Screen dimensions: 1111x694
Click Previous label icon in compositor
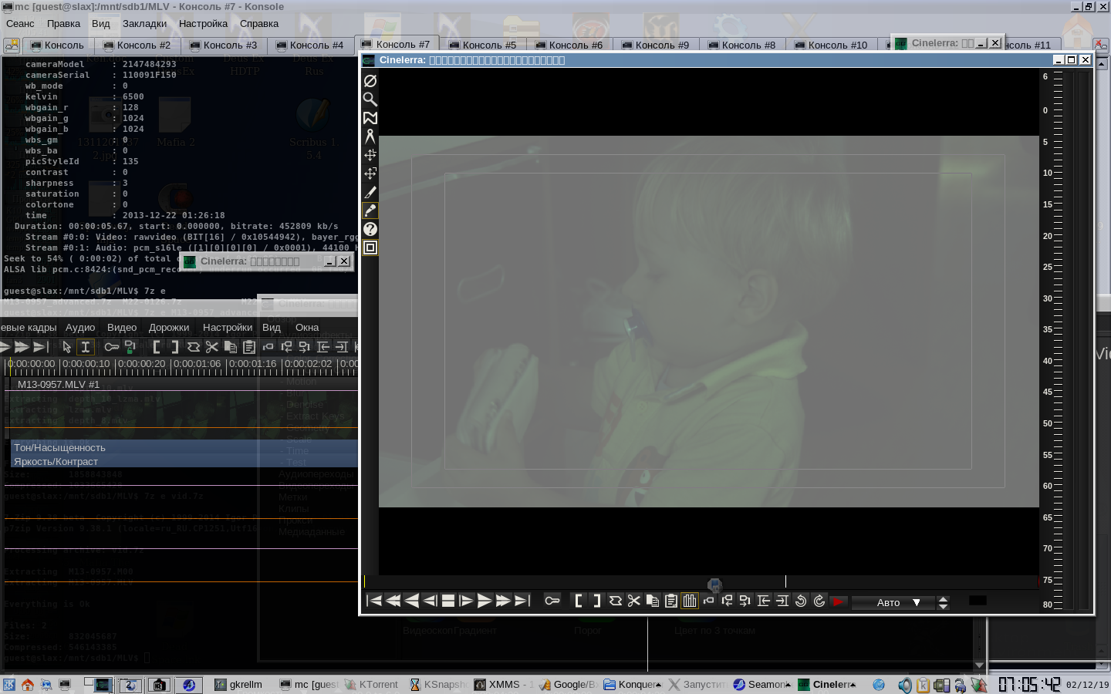click(x=727, y=601)
